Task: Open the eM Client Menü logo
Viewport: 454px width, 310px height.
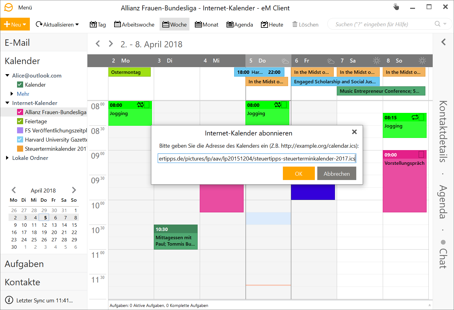Action: (x=9, y=7)
